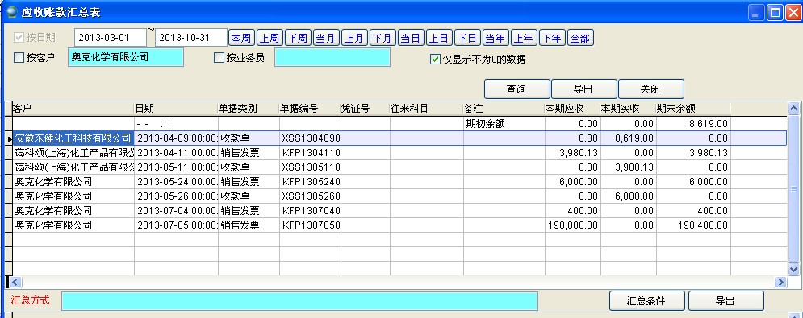Select the 当日 date shortcut
The height and width of the screenshot is (318, 803).
411,38
